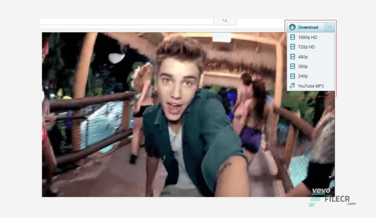The width and height of the screenshot is (376, 218).
Task: Click the film icon beside 240p
Action: tap(292, 76)
